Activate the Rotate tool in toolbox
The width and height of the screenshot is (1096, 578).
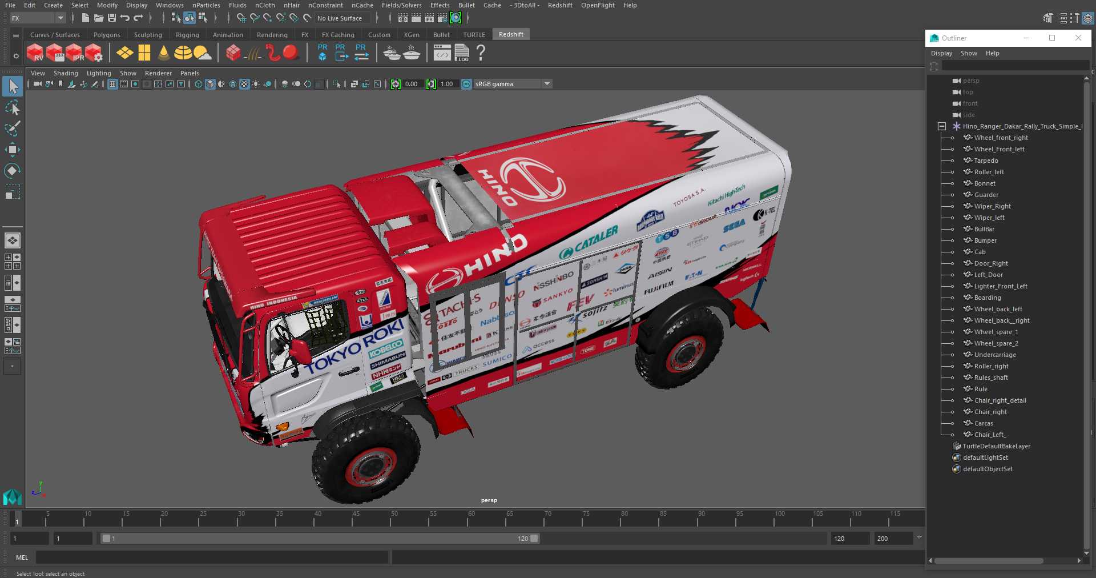coord(13,170)
